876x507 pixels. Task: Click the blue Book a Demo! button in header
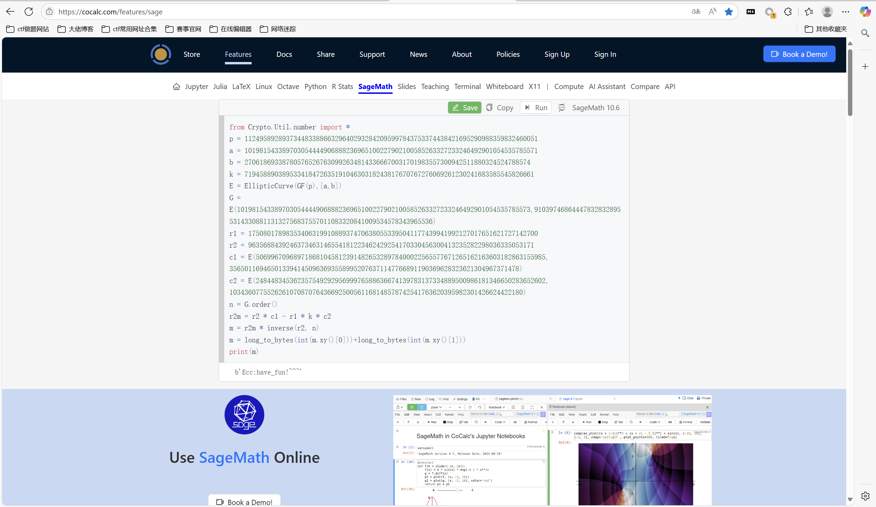coord(799,54)
